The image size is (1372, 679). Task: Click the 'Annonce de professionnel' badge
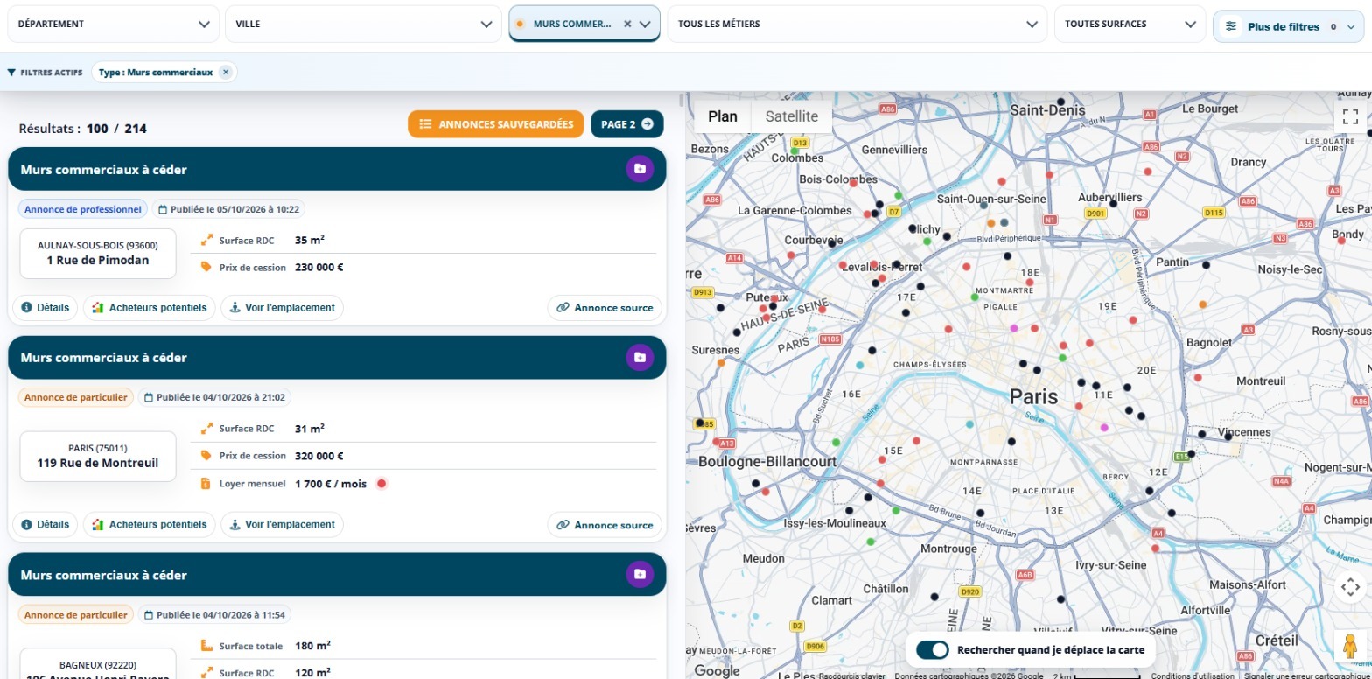(x=83, y=209)
